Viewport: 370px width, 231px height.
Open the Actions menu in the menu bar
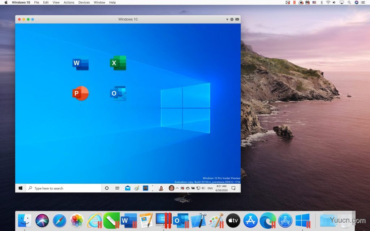click(x=69, y=3)
